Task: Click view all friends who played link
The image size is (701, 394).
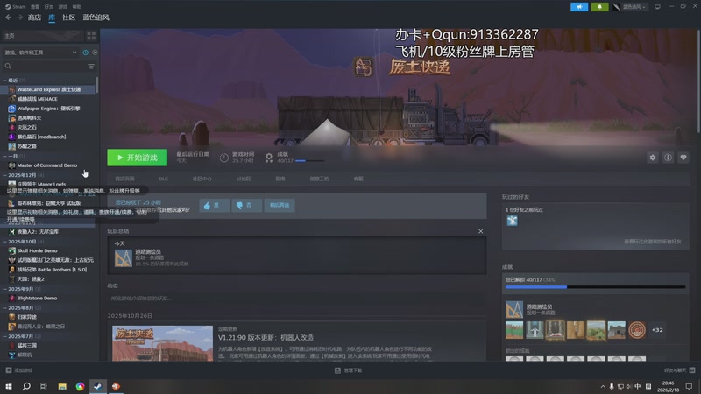Action: 652,242
